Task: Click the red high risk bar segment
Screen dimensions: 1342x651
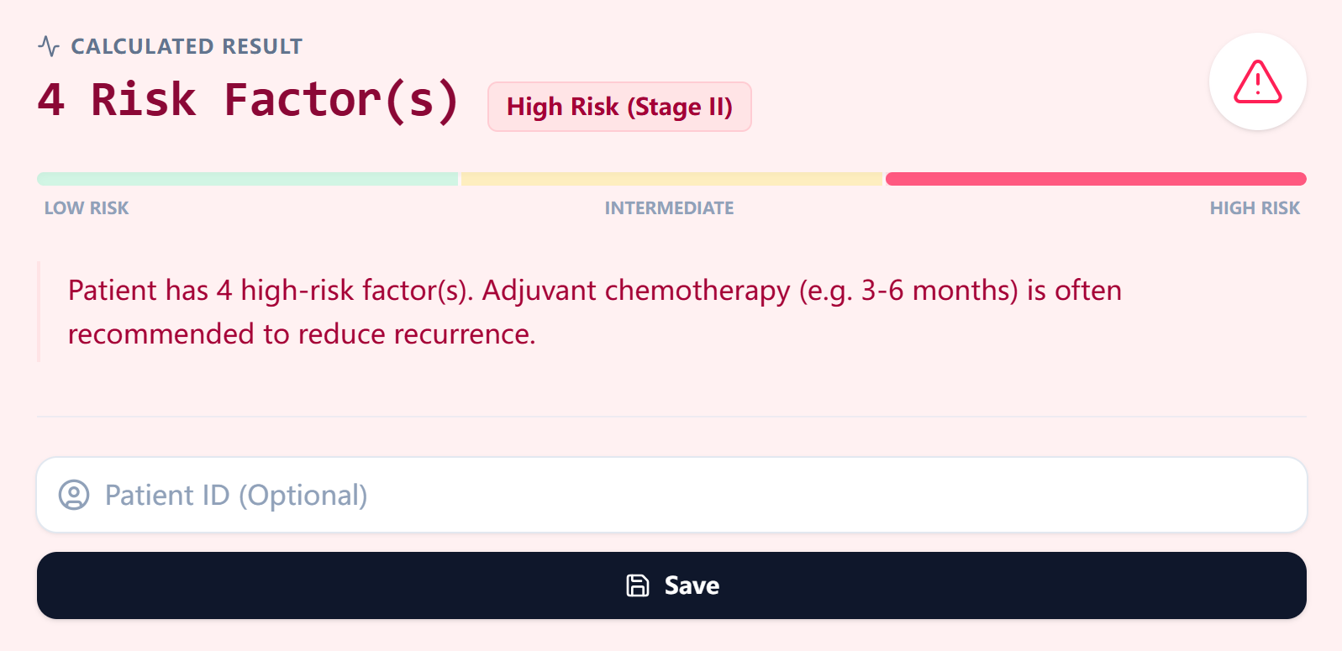Action: pyautogui.click(x=1095, y=179)
